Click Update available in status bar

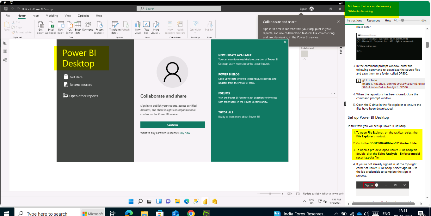click(x=323, y=194)
